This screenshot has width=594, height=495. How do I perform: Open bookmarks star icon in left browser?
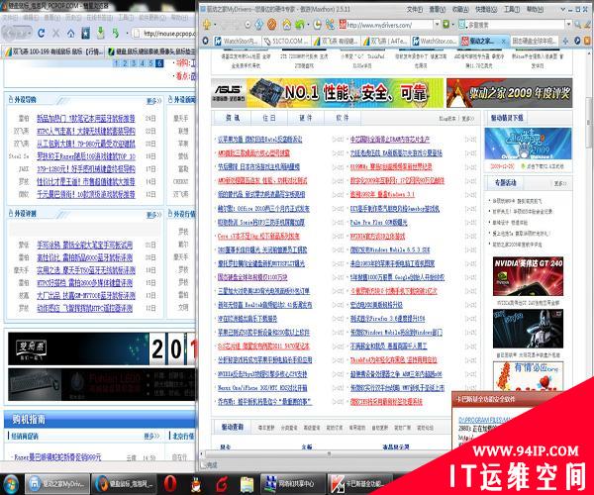tap(86, 34)
